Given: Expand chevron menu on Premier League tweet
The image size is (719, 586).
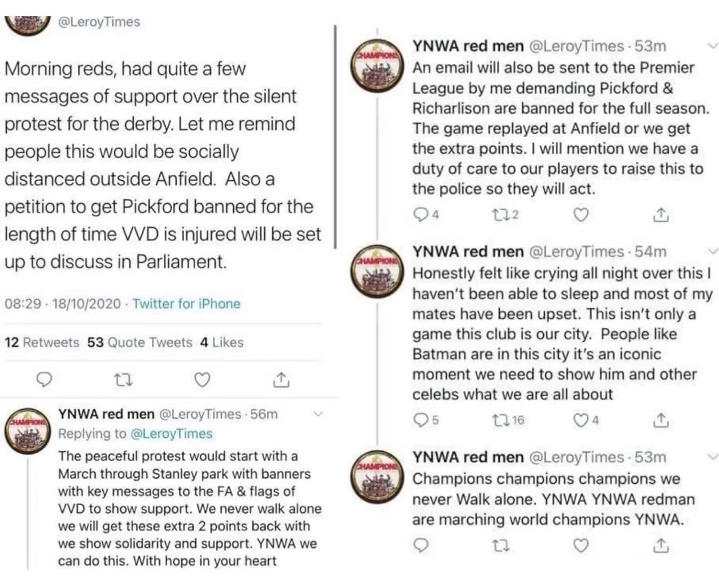Looking at the screenshot, I should tap(713, 46).
